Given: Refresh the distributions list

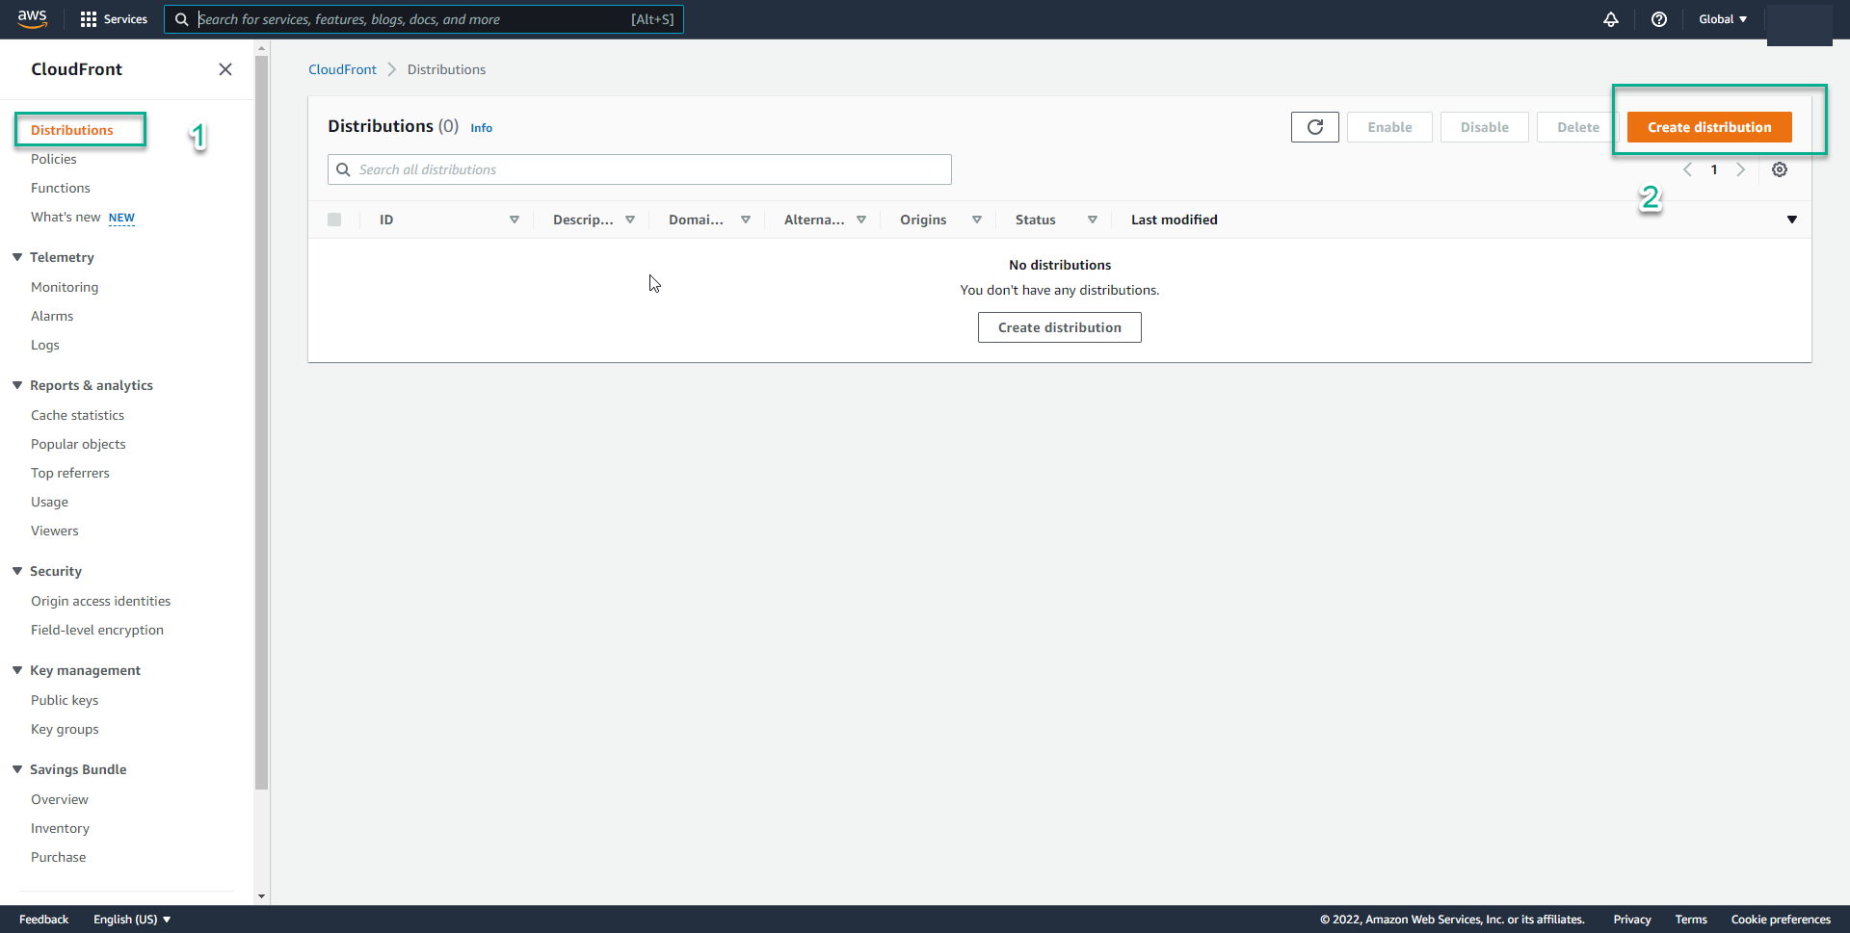Looking at the screenshot, I should coord(1314,127).
